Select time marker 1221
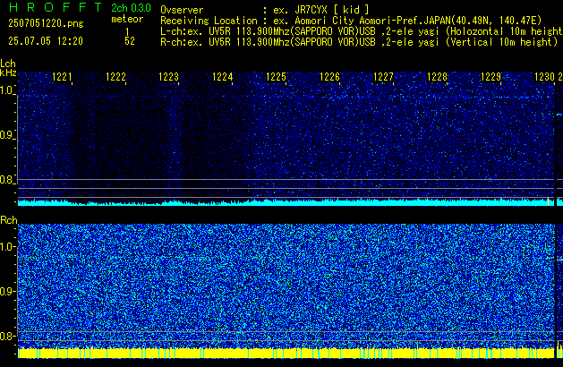This screenshot has height=367, width=563. click(62, 77)
